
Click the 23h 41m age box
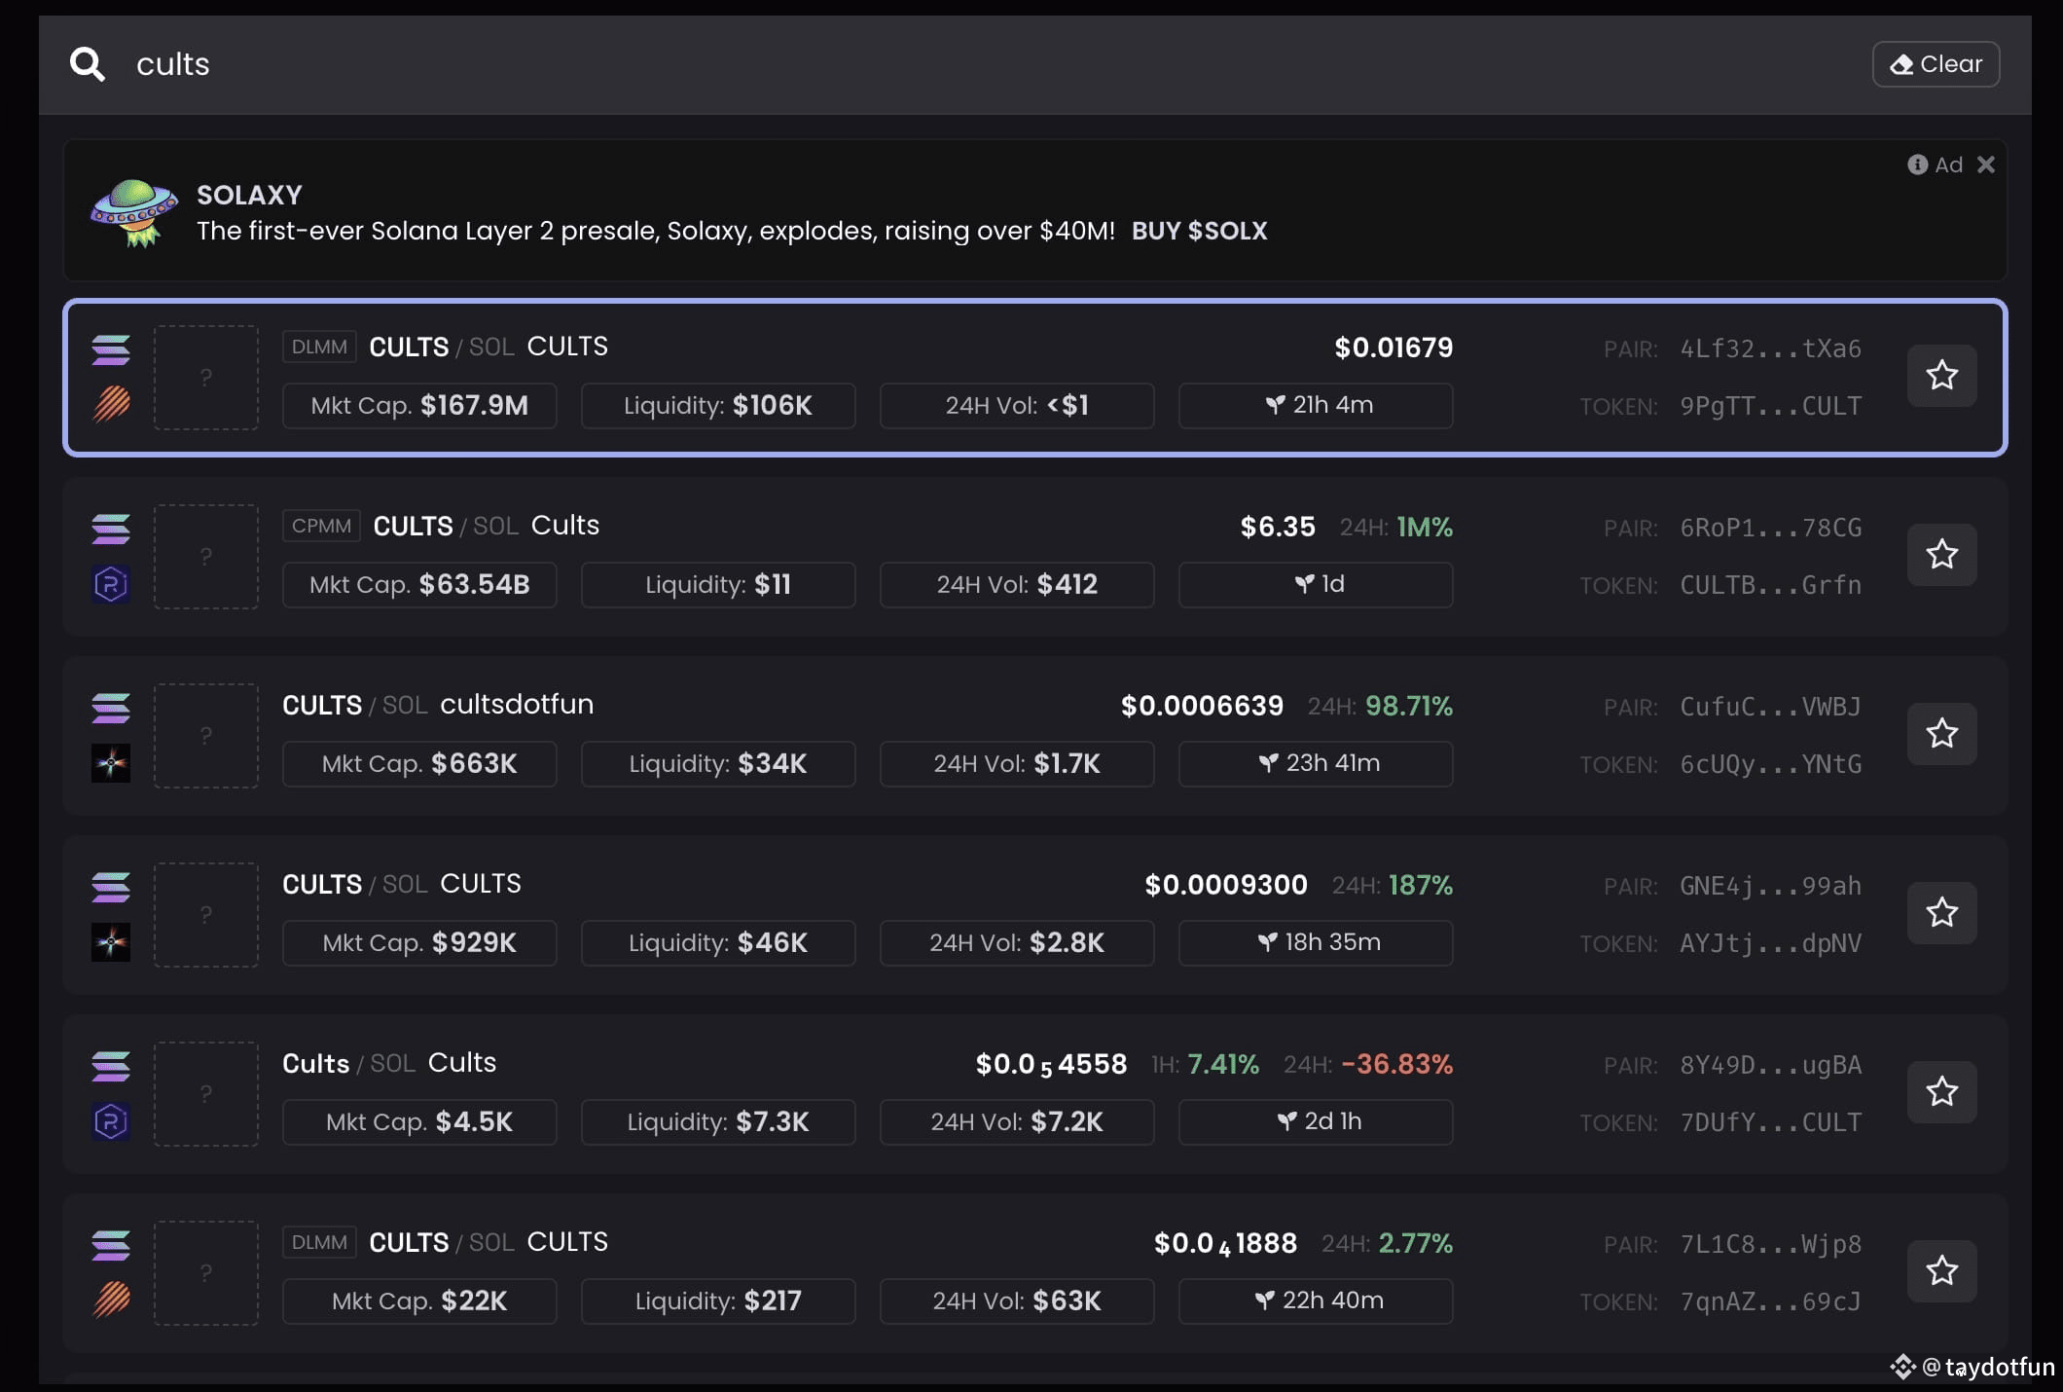coord(1316,764)
